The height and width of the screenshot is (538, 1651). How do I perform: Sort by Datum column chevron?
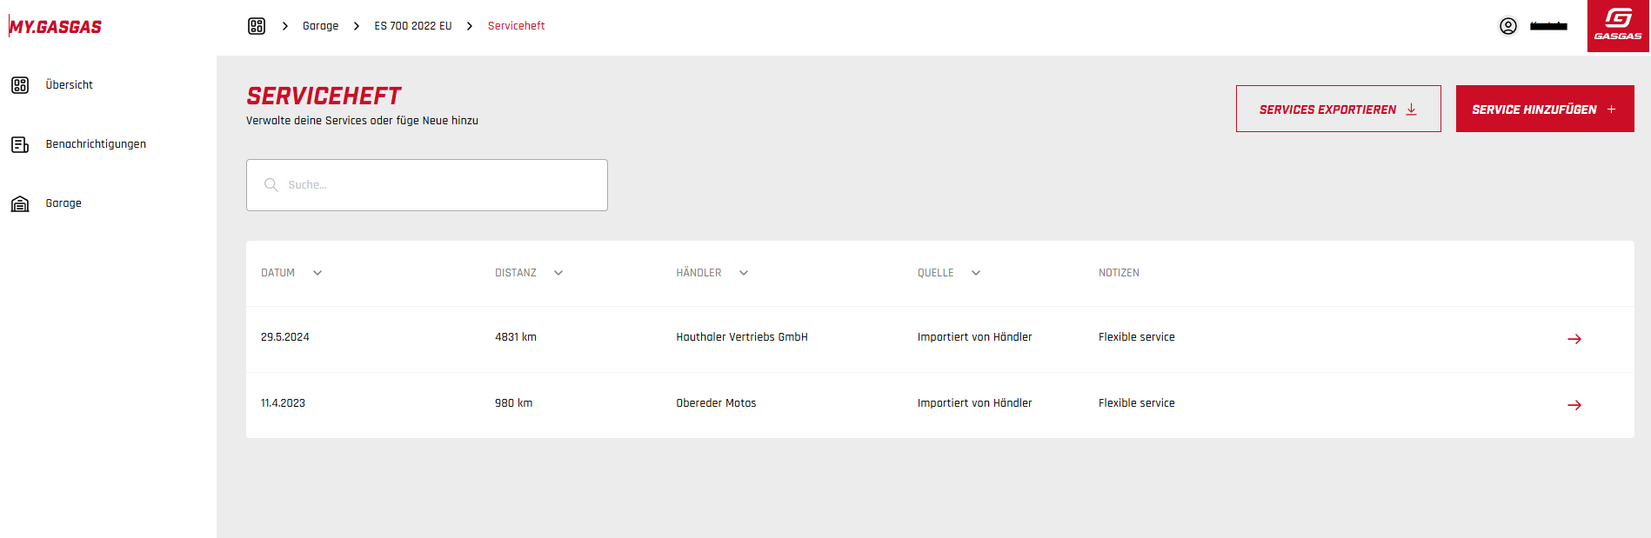(317, 273)
